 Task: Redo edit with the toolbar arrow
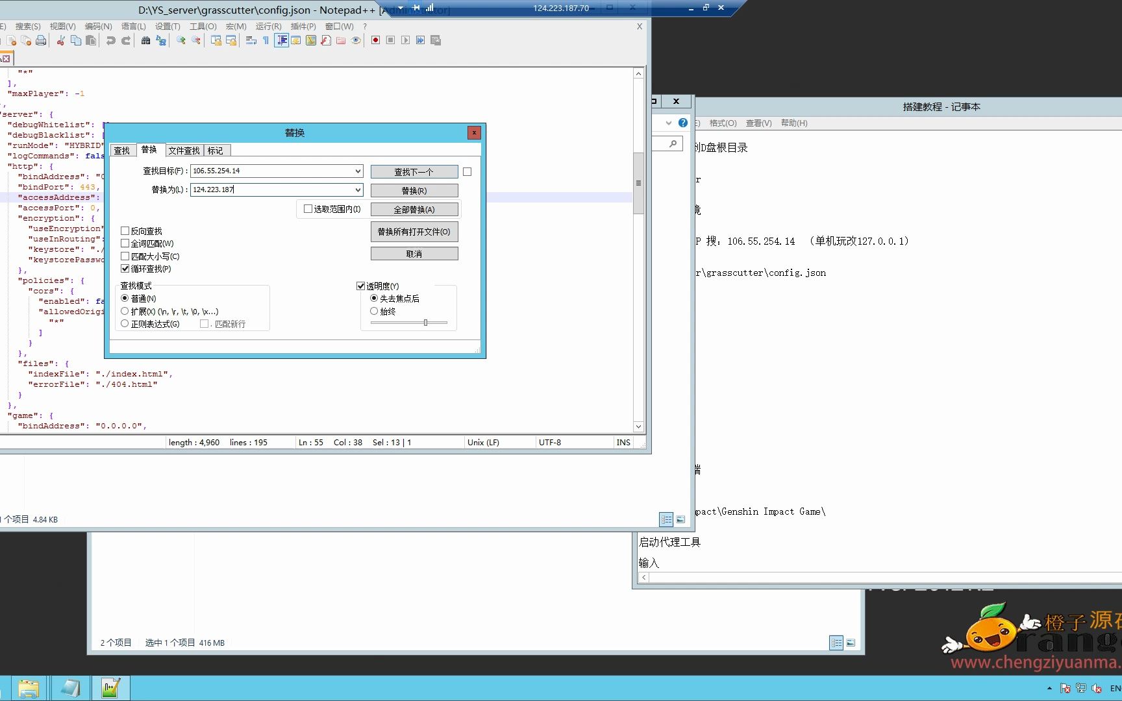[126, 40]
